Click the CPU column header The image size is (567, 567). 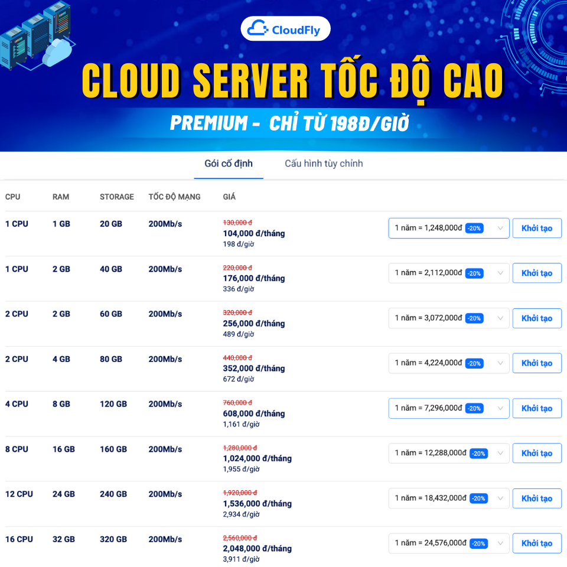[x=12, y=197]
